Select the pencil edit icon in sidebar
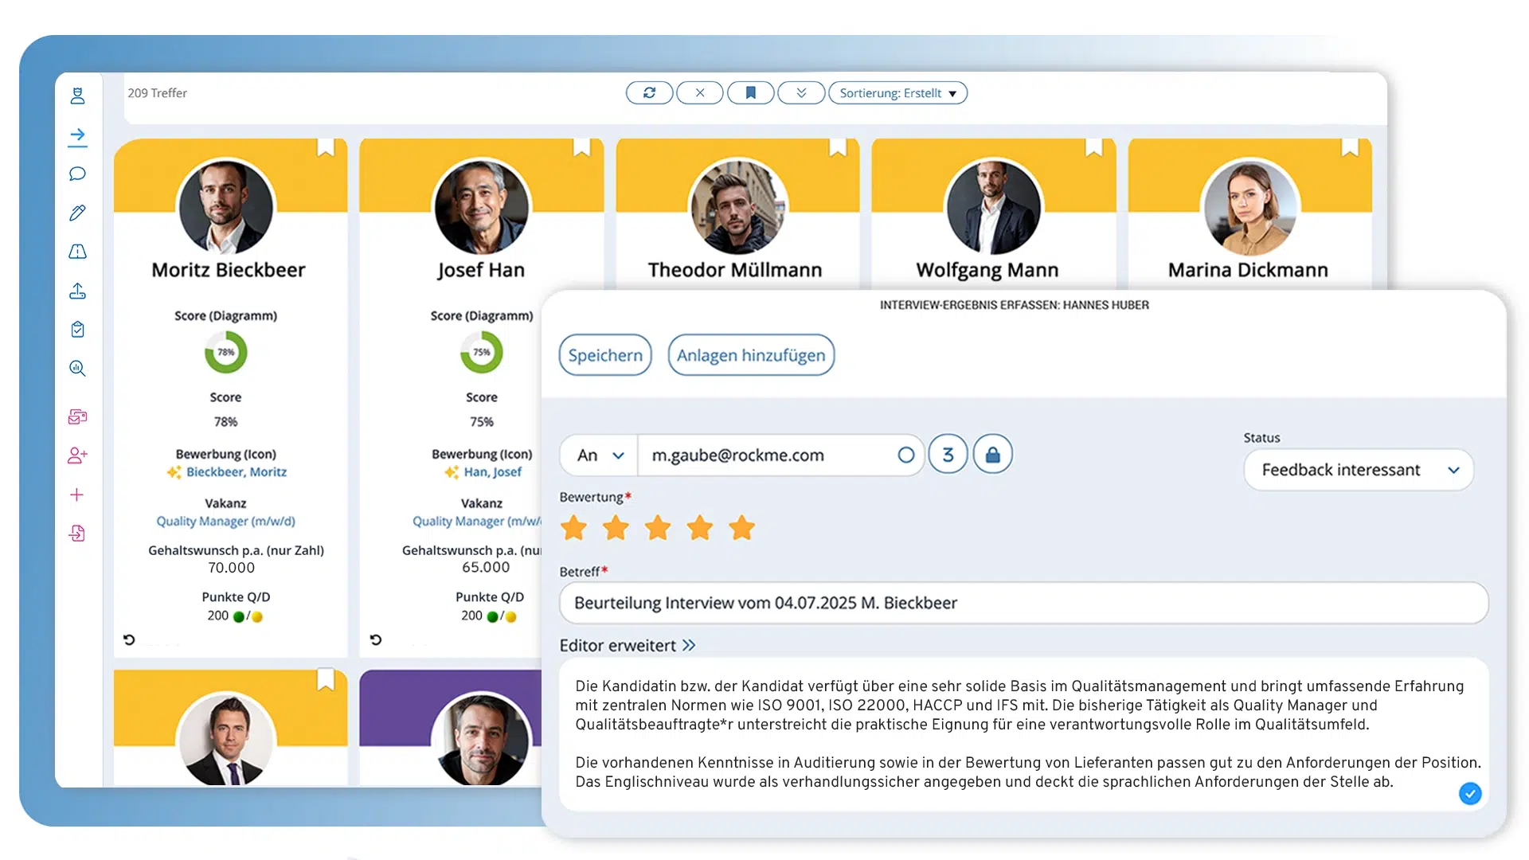1529x860 pixels. click(x=77, y=213)
